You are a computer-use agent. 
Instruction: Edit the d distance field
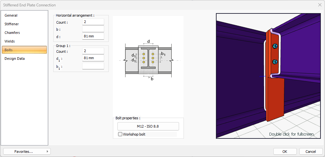93,36
